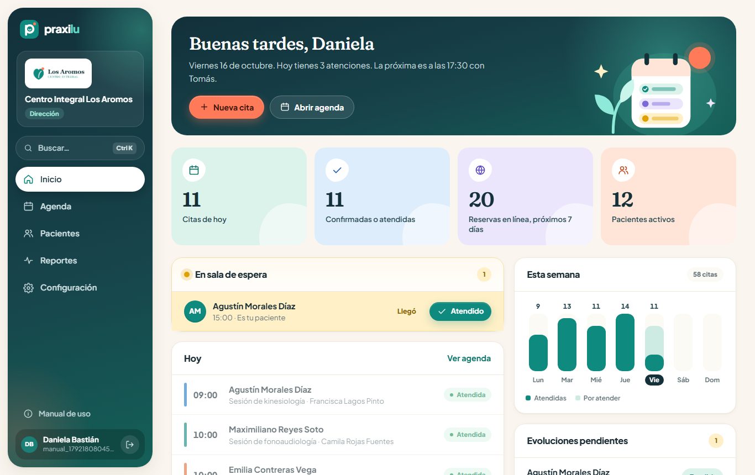This screenshot has width=755, height=475.
Task: Click the logout icon beside Daniela Bastián
Action: tap(130, 444)
